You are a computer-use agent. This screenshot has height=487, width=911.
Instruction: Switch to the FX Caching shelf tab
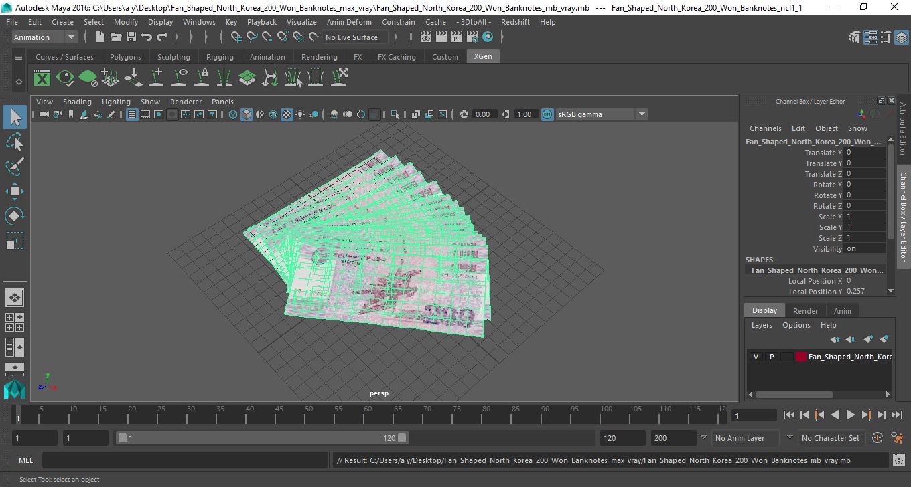point(397,57)
